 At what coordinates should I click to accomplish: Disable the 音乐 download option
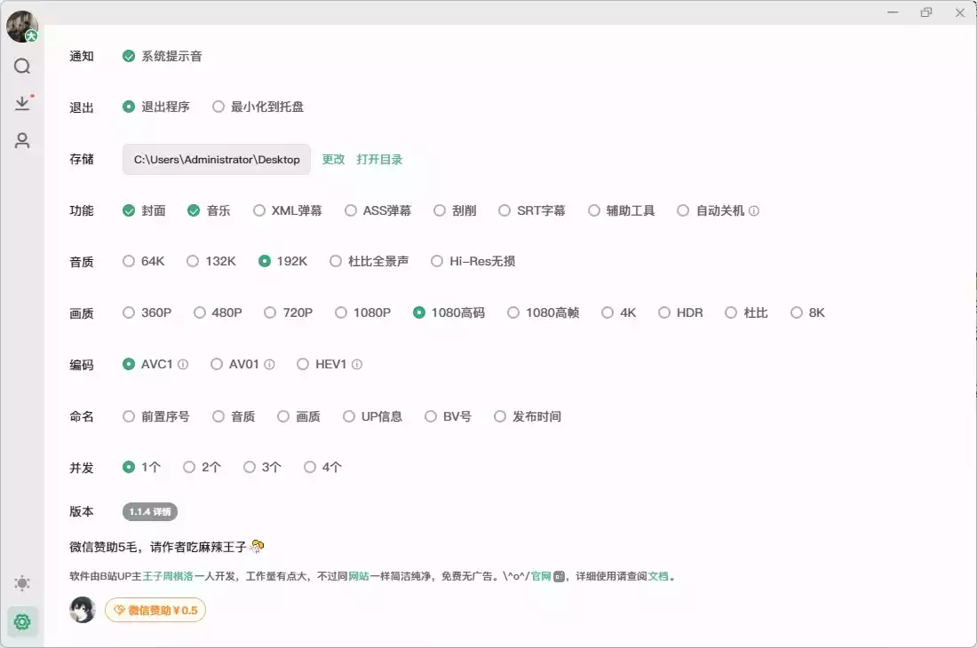coord(194,209)
